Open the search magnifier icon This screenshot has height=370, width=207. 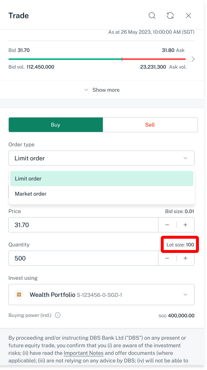pyautogui.click(x=152, y=16)
